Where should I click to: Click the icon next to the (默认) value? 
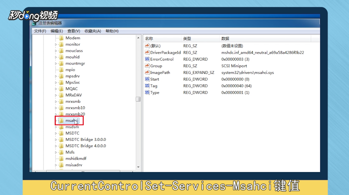coord(146,46)
